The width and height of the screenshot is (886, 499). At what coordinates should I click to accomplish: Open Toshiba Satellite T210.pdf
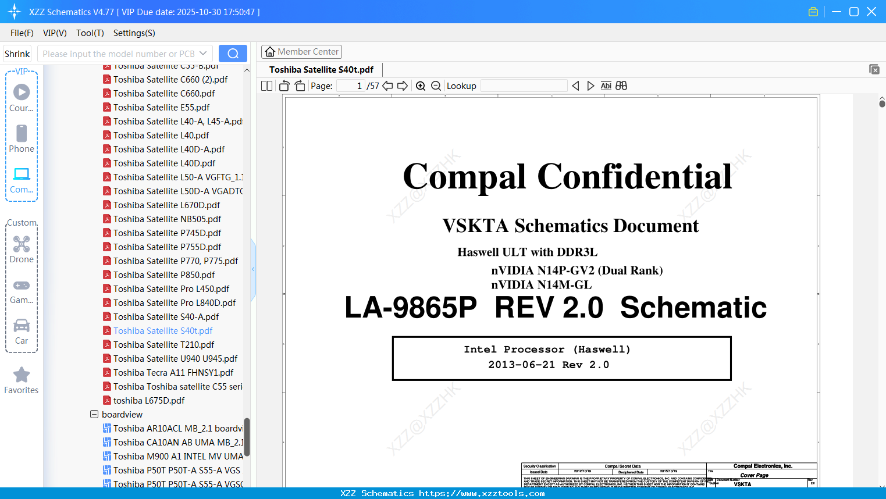tap(164, 344)
